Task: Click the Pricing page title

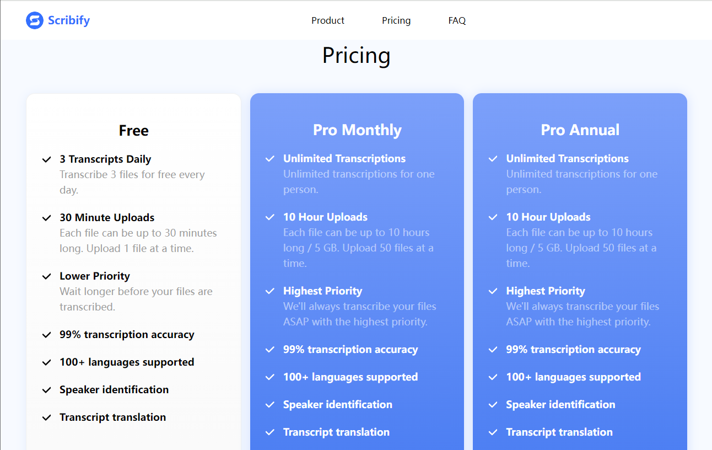Action: pos(356,56)
